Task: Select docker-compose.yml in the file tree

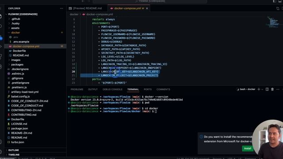Action: coord(26,46)
